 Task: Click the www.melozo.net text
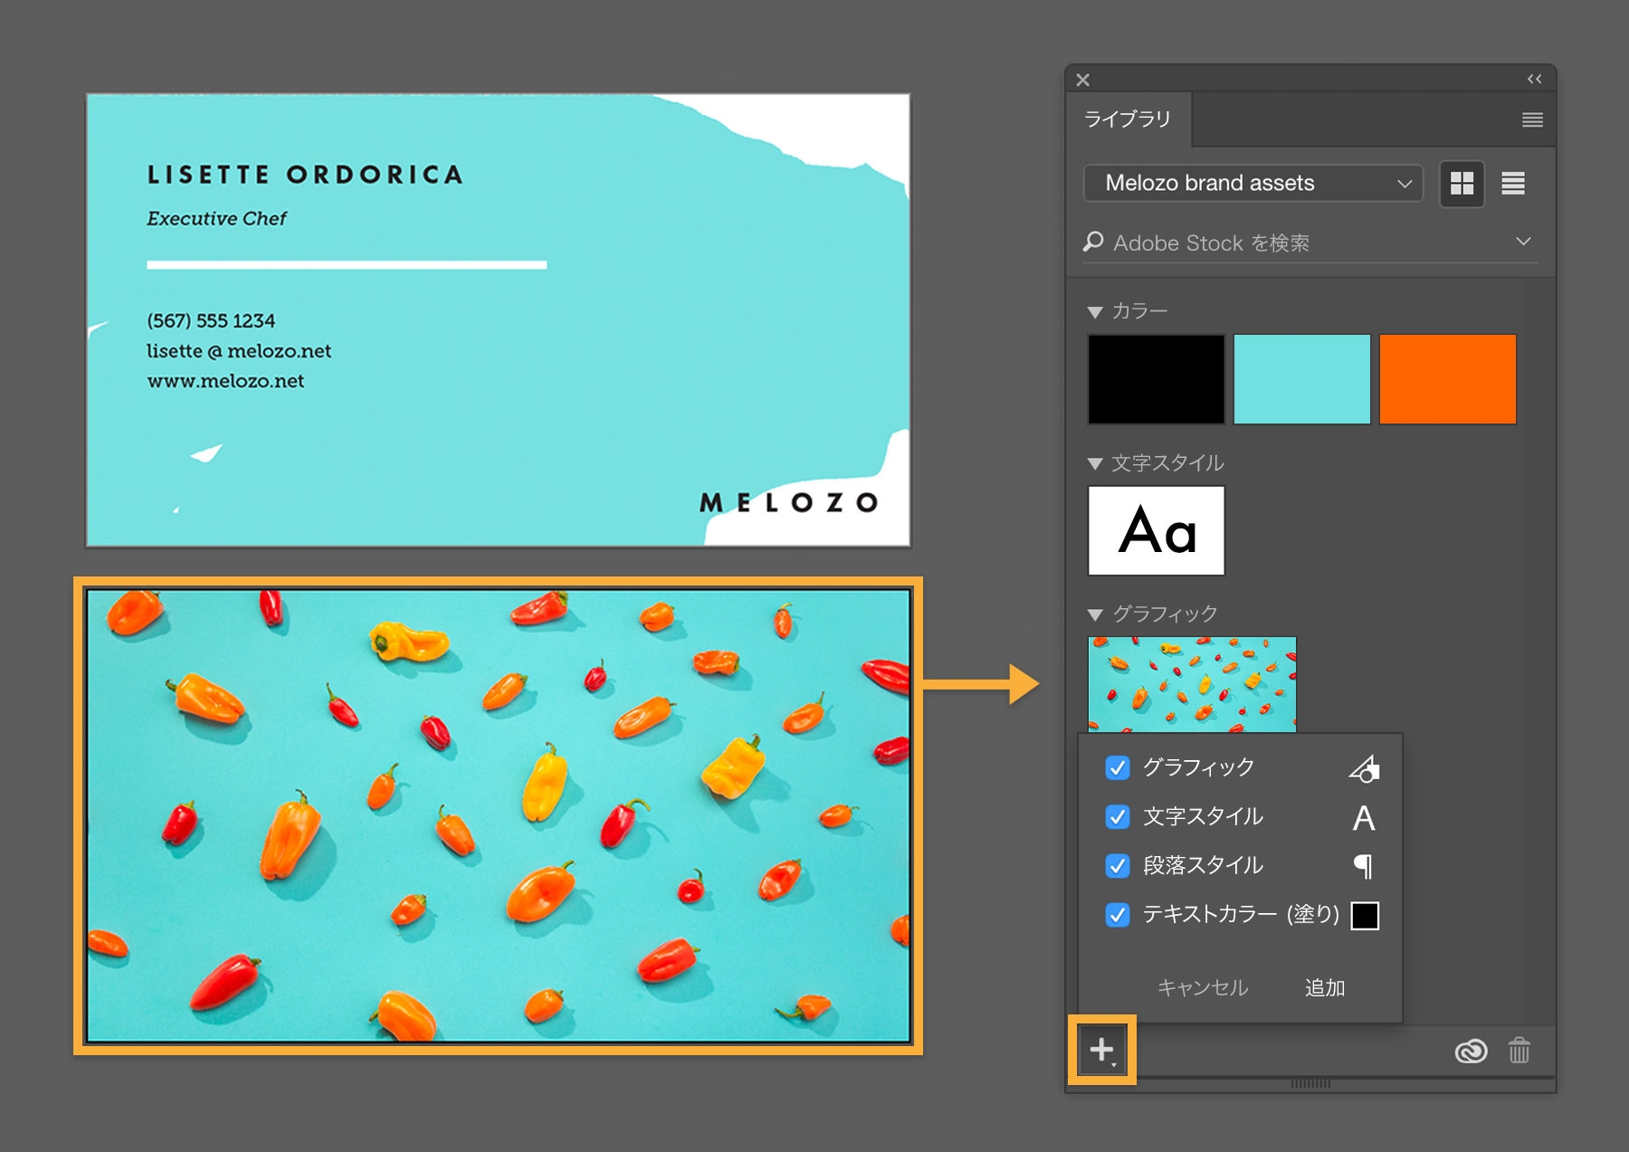click(x=225, y=381)
